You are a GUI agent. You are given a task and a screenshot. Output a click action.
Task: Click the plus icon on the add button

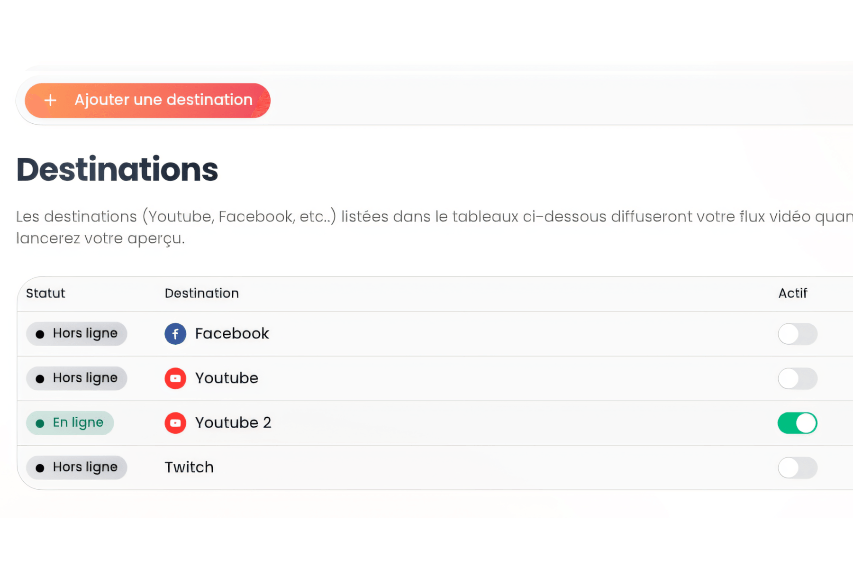click(x=50, y=100)
